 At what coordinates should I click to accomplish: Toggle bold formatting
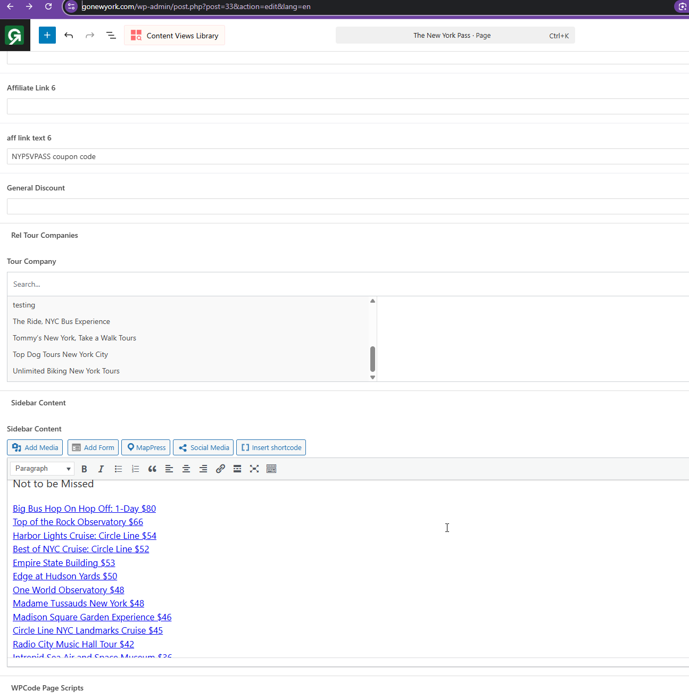[x=84, y=469]
